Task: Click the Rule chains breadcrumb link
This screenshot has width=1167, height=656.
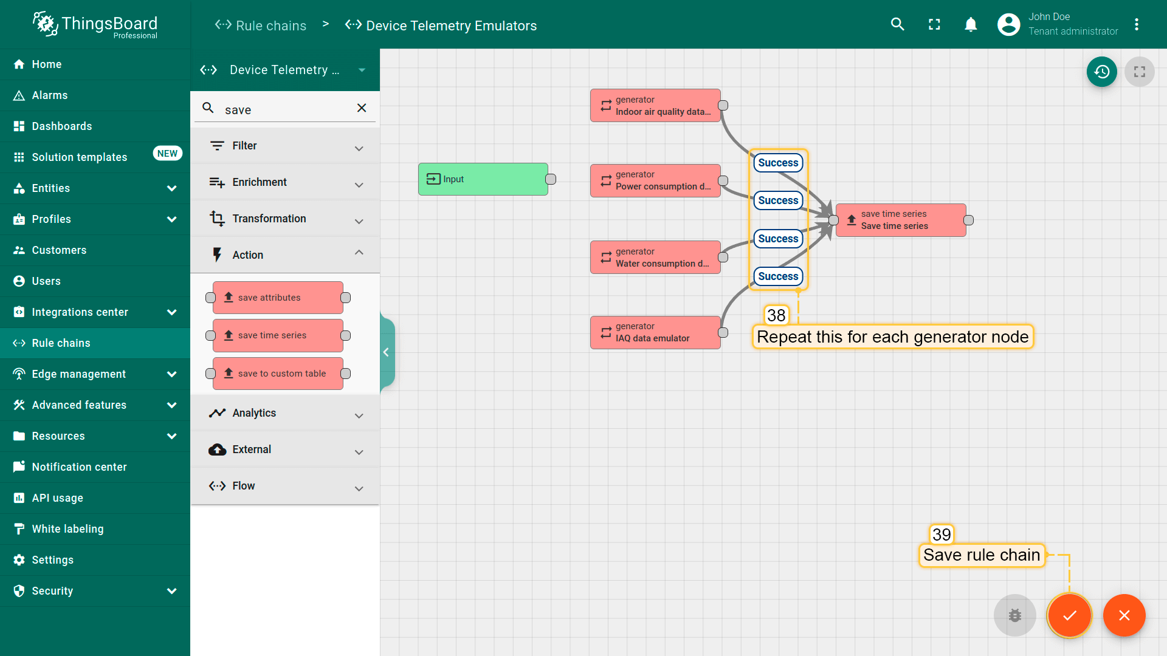Action: 270,26
